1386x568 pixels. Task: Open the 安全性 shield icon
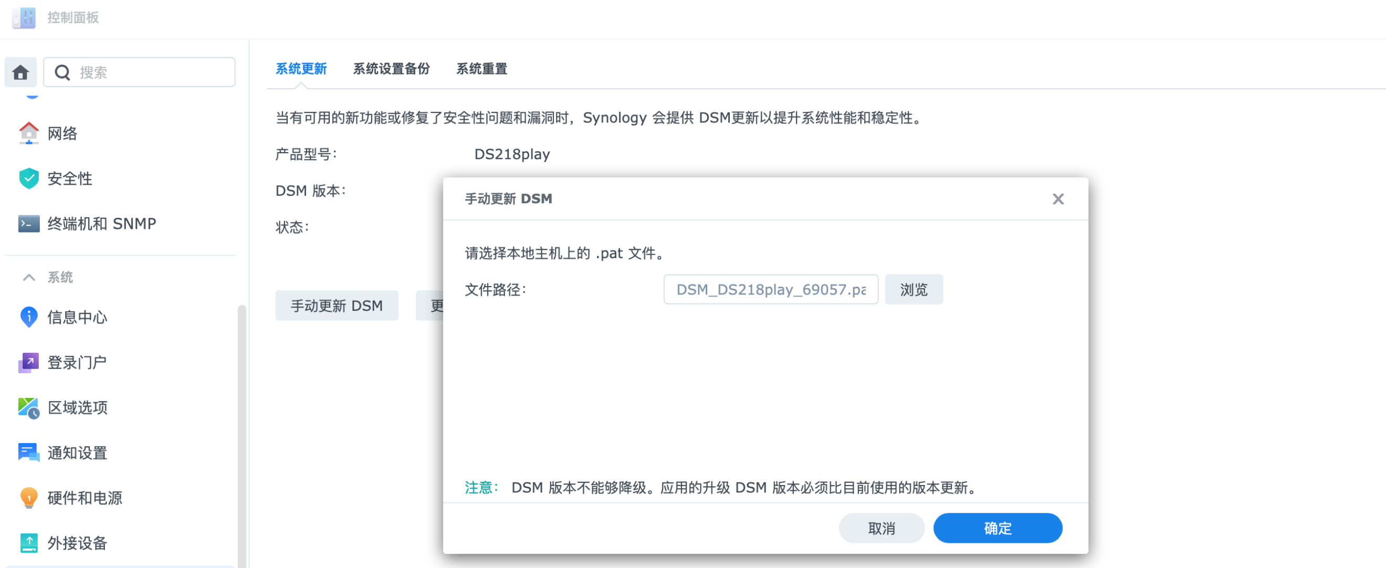pos(29,178)
